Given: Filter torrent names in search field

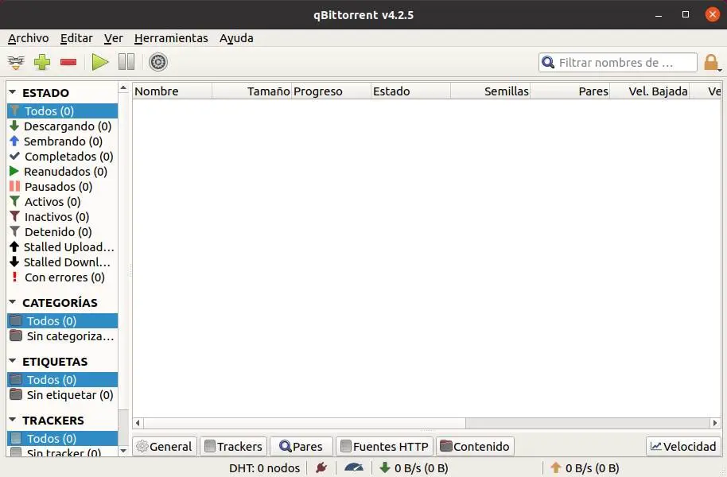Looking at the screenshot, I should coord(617,63).
